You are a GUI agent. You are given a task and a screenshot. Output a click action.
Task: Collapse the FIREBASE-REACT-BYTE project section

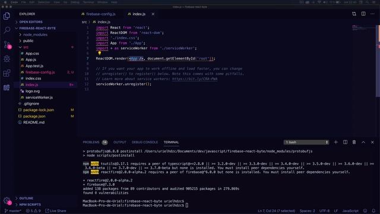coord(37,28)
